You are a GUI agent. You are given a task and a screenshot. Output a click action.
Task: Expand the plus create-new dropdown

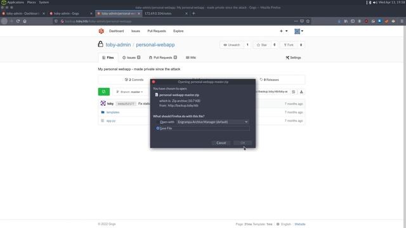pyautogui.click(x=284, y=31)
